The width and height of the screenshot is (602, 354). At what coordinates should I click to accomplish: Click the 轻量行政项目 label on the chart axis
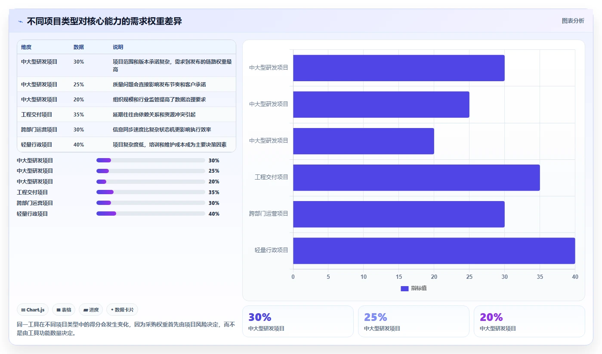[x=271, y=250]
